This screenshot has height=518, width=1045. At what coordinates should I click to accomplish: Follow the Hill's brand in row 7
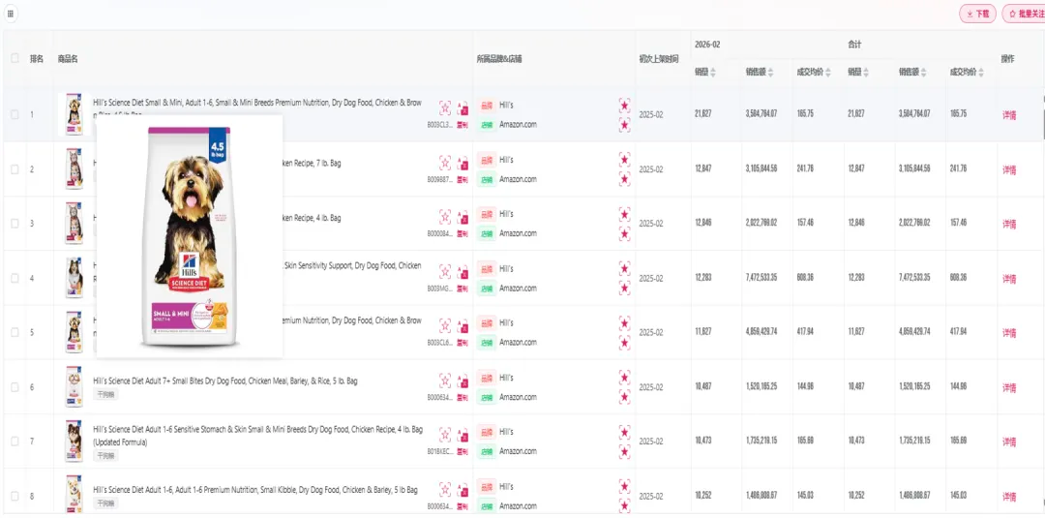(624, 432)
